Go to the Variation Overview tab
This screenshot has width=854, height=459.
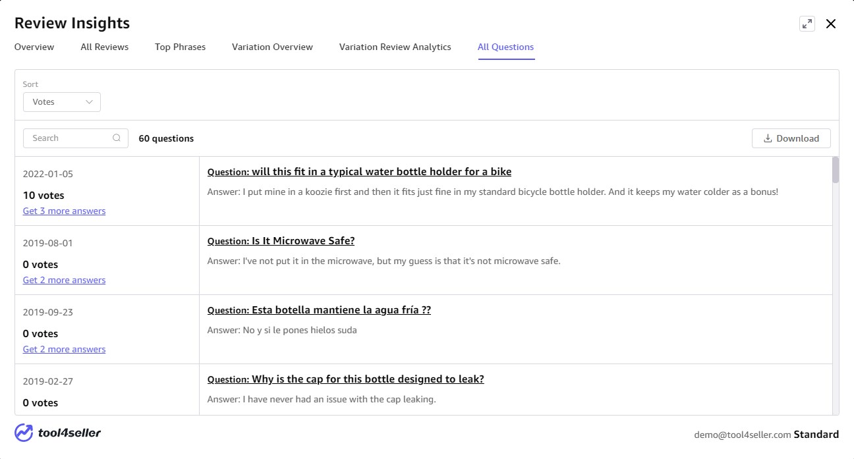[x=272, y=47]
